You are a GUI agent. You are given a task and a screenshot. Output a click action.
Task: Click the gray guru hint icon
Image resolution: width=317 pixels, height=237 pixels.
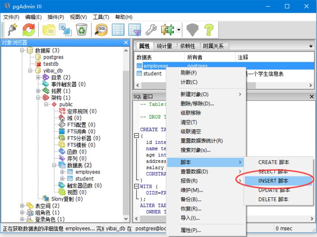tap(192, 30)
